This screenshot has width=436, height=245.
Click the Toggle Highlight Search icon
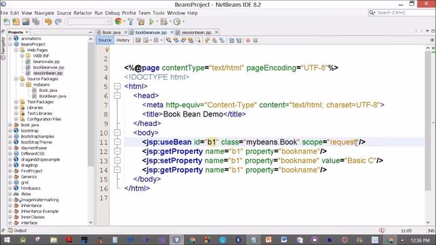(x=191, y=40)
